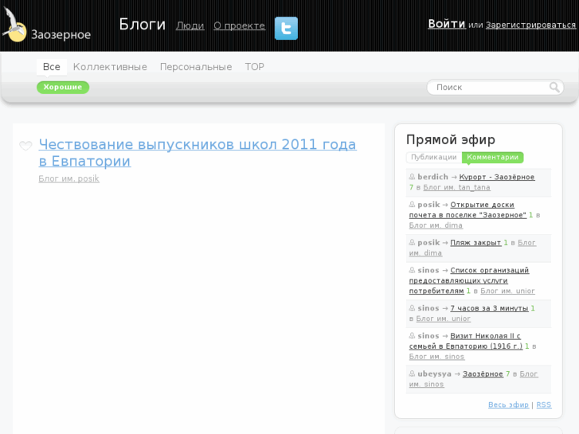Click the heart favorite icon beside post title
Screen dimensions: 579x434
[25, 146]
